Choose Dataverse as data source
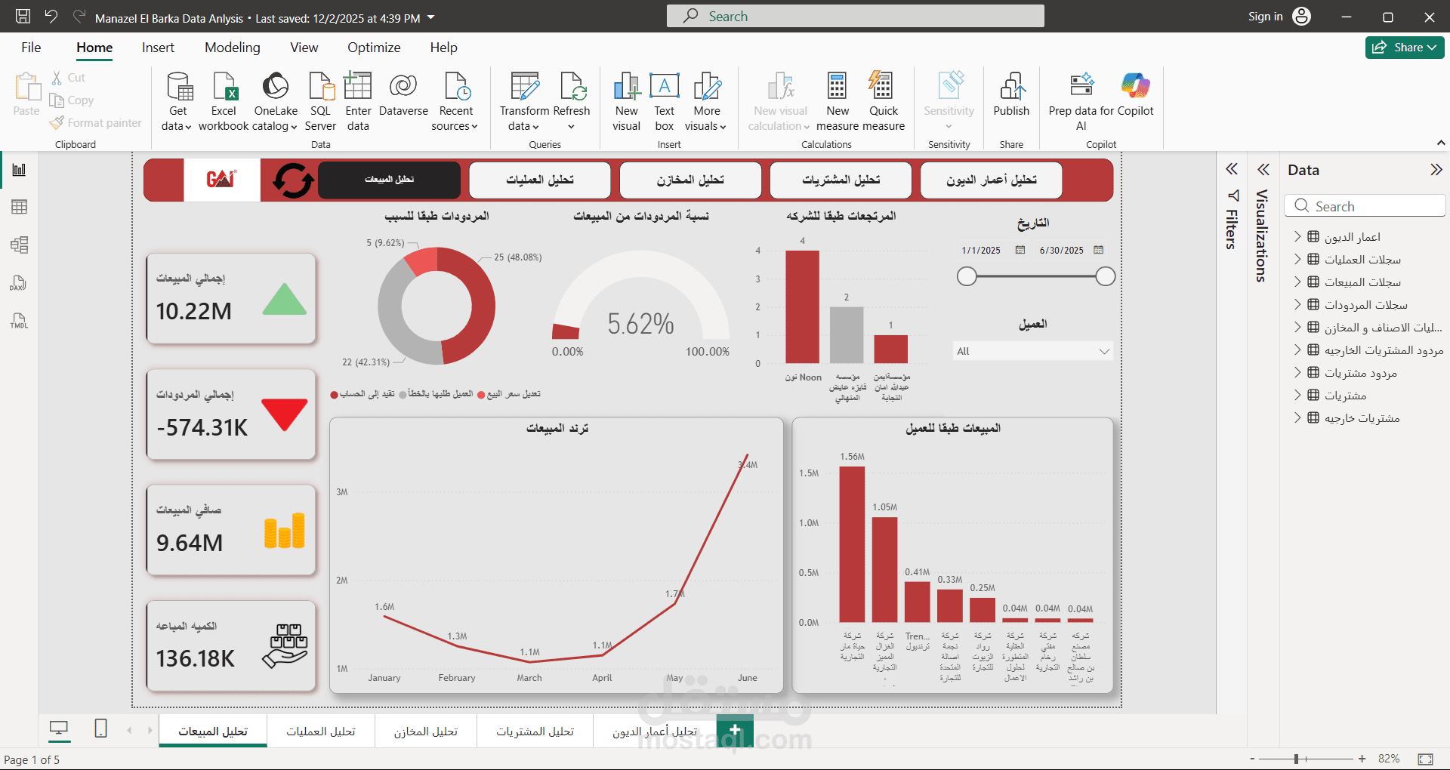Viewport: 1450px width, 770px height. coord(403,94)
